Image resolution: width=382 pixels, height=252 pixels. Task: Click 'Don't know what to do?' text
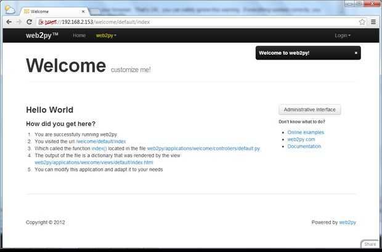302,122
